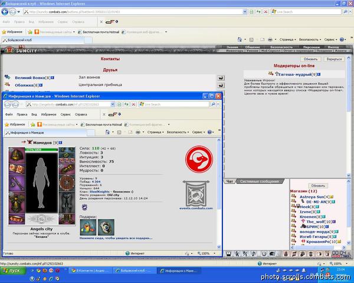Open the red ram zodiac emblem
This screenshot has width=354, height=283.
[199, 159]
